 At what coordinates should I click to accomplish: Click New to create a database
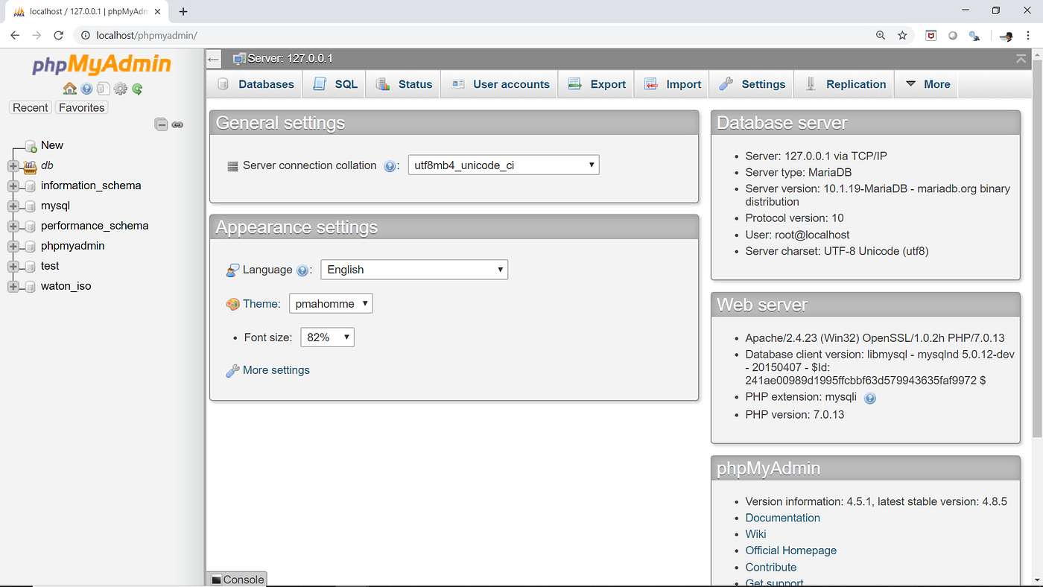pos(52,145)
